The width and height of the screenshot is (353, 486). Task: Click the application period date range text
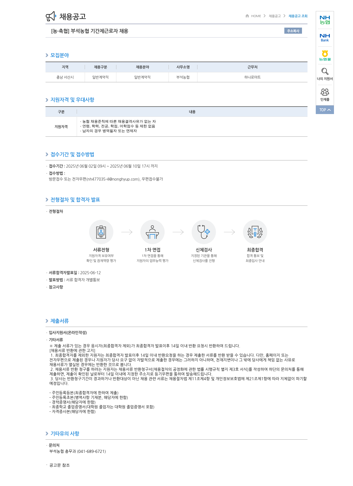coord(112,166)
